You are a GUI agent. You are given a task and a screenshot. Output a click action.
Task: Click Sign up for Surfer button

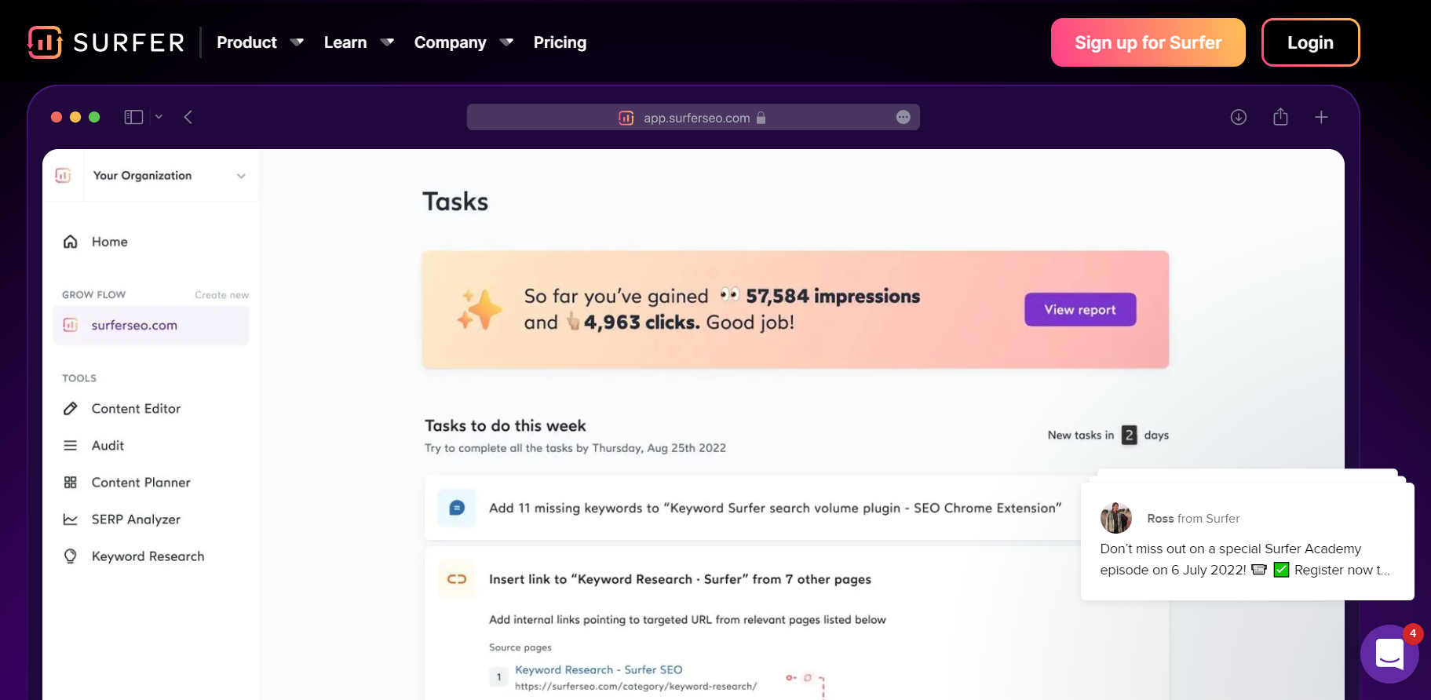point(1148,42)
